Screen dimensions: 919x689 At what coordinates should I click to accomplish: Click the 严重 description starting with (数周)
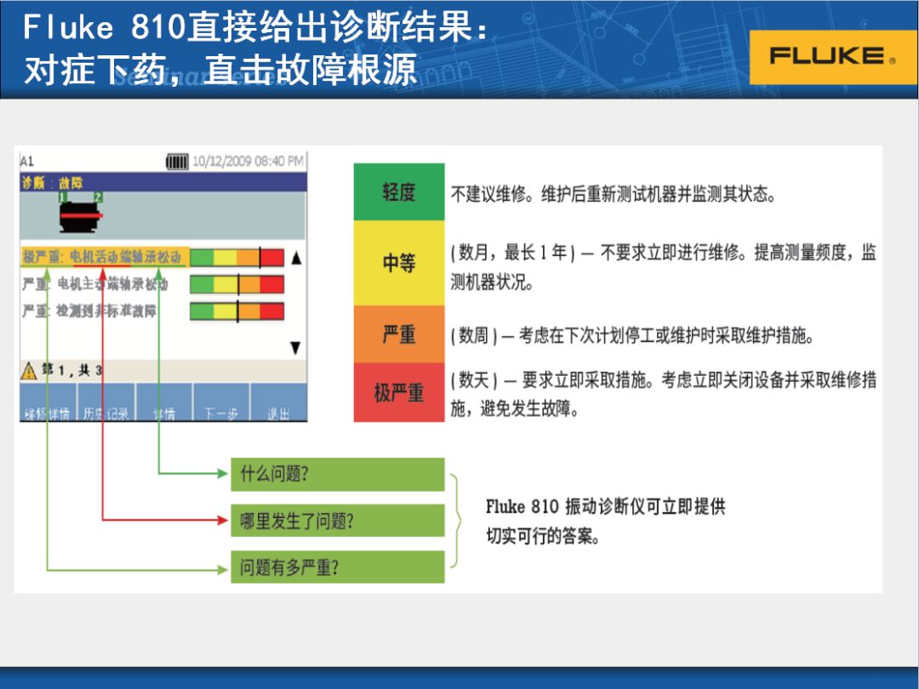coord(631,336)
